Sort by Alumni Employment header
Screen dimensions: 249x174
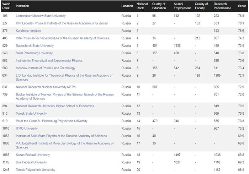pos(182,6)
